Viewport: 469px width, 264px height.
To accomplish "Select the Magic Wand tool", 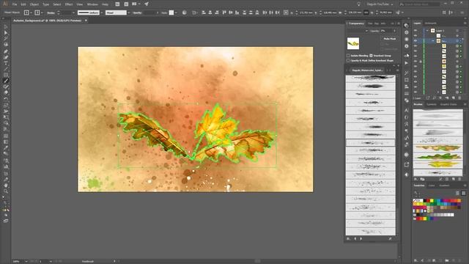I will 6,39.
